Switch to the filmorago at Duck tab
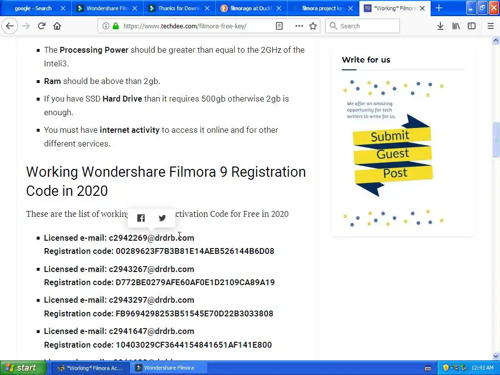Screen dimensions: 500x375 tap(250, 8)
